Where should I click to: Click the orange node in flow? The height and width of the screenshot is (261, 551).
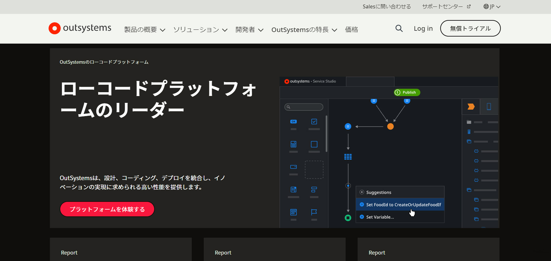point(390,127)
